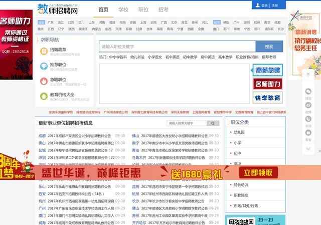
Task: Click the 教师招聘网 site logo
Action: [58, 9]
